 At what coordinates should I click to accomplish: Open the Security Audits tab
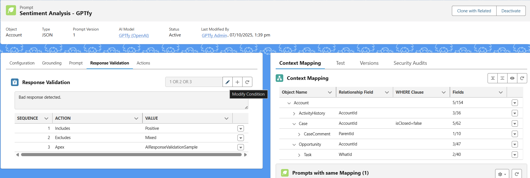[x=410, y=63]
